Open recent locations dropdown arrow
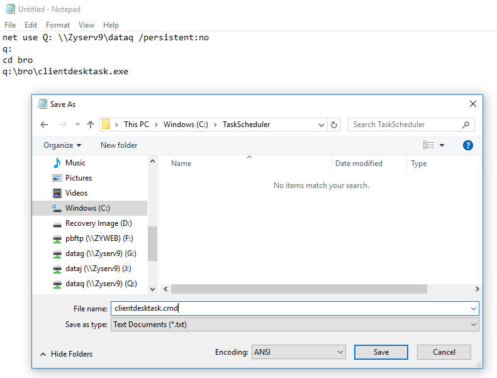 pyautogui.click(x=77, y=125)
